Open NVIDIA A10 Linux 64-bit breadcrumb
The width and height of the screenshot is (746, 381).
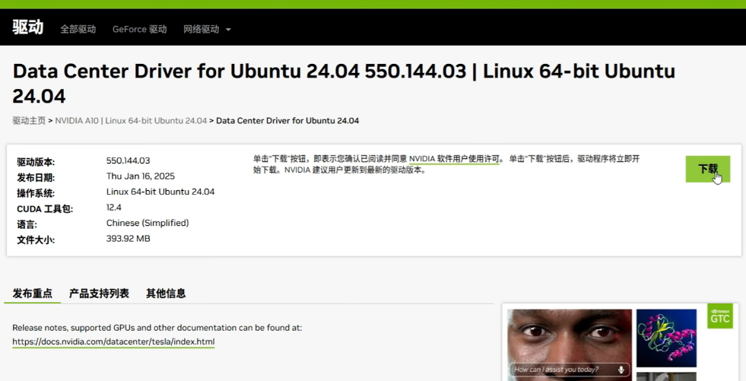click(x=131, y=121)
